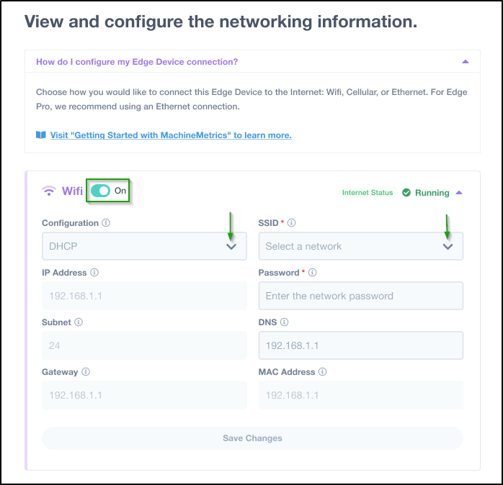The width and height of the screenshot is (503, 485).
Task: Click the SSID info icon
Action: pos(291,222)
